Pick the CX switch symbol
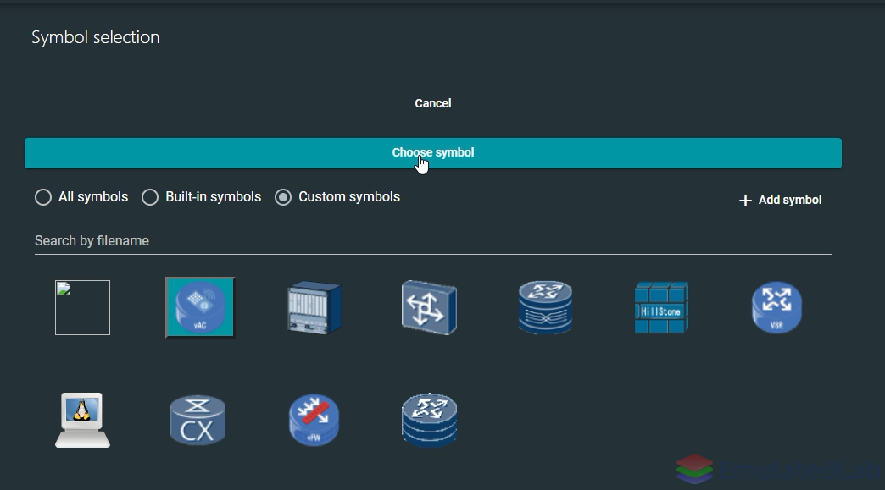885x490 pixels. click(198, 420)
